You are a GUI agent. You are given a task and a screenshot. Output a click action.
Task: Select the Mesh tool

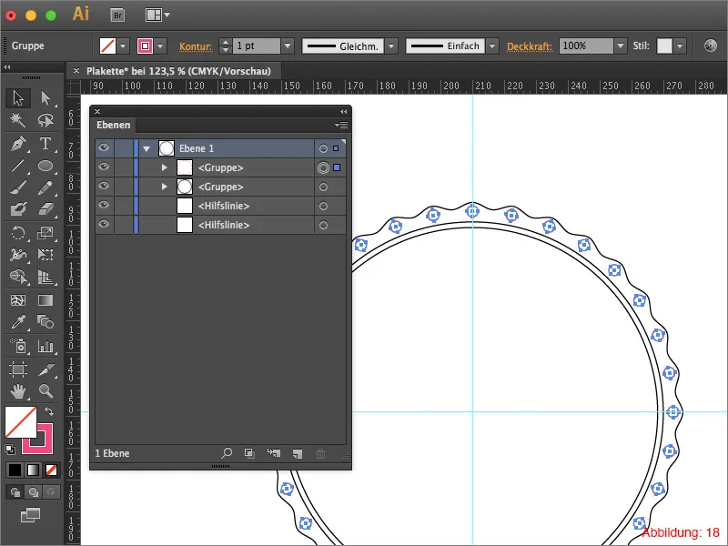[x=18, y=300]
